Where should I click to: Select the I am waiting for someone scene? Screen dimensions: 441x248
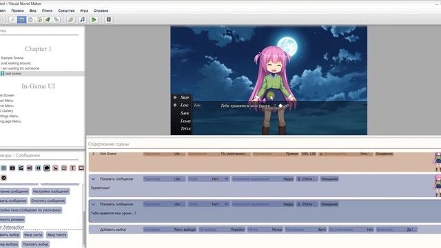20,68
